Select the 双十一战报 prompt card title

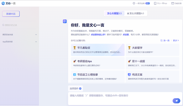pyautogui.click(x=139, y=61)
